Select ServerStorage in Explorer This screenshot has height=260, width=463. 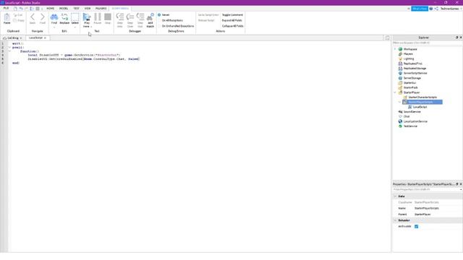click(x=412, y=78)
